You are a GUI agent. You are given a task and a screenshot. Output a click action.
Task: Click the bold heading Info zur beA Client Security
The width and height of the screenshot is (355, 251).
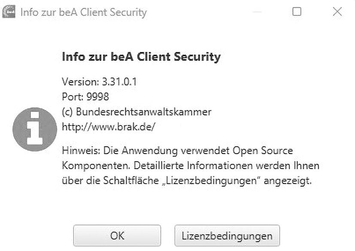pyautogui.click(x=141, y=57)
